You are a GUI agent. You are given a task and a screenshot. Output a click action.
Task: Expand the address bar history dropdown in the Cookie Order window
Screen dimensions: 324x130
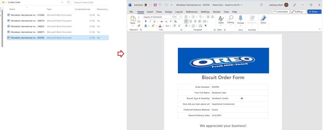(x=62, y=2)
